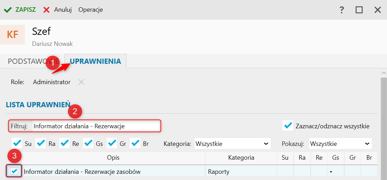Open the Kategoria dropdown
This screenshot has width=387, height=180.
click(233, 144)
